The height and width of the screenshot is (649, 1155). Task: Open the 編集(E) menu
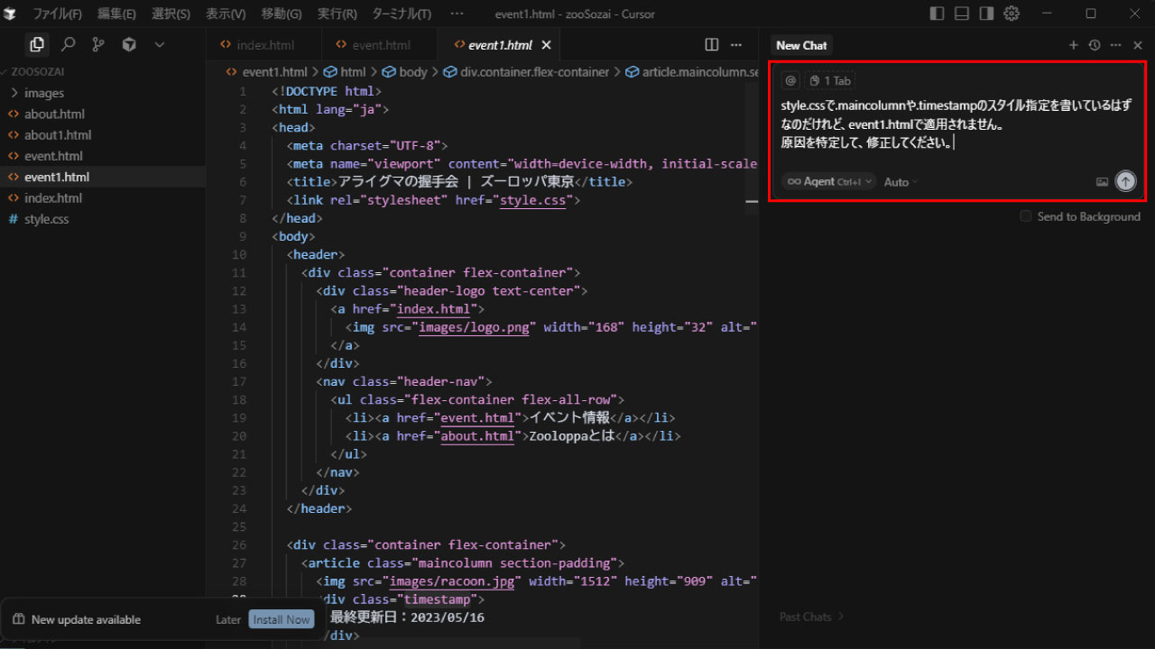point(116,14)
